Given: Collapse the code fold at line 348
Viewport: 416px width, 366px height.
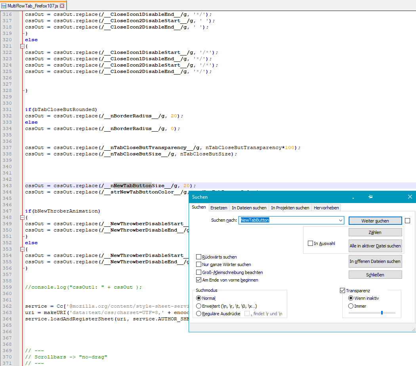Looking at the screenshot, I should click(x=22, y=218).
